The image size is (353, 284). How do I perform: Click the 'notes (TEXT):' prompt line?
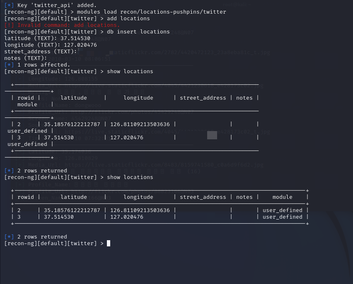(x=26, y=58)
